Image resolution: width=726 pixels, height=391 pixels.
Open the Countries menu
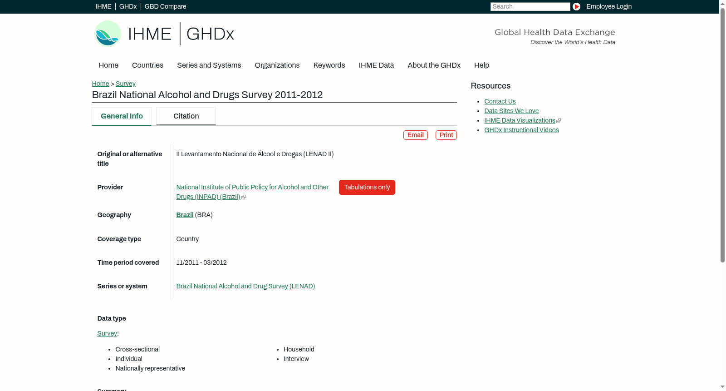click(x=147, y=65)
